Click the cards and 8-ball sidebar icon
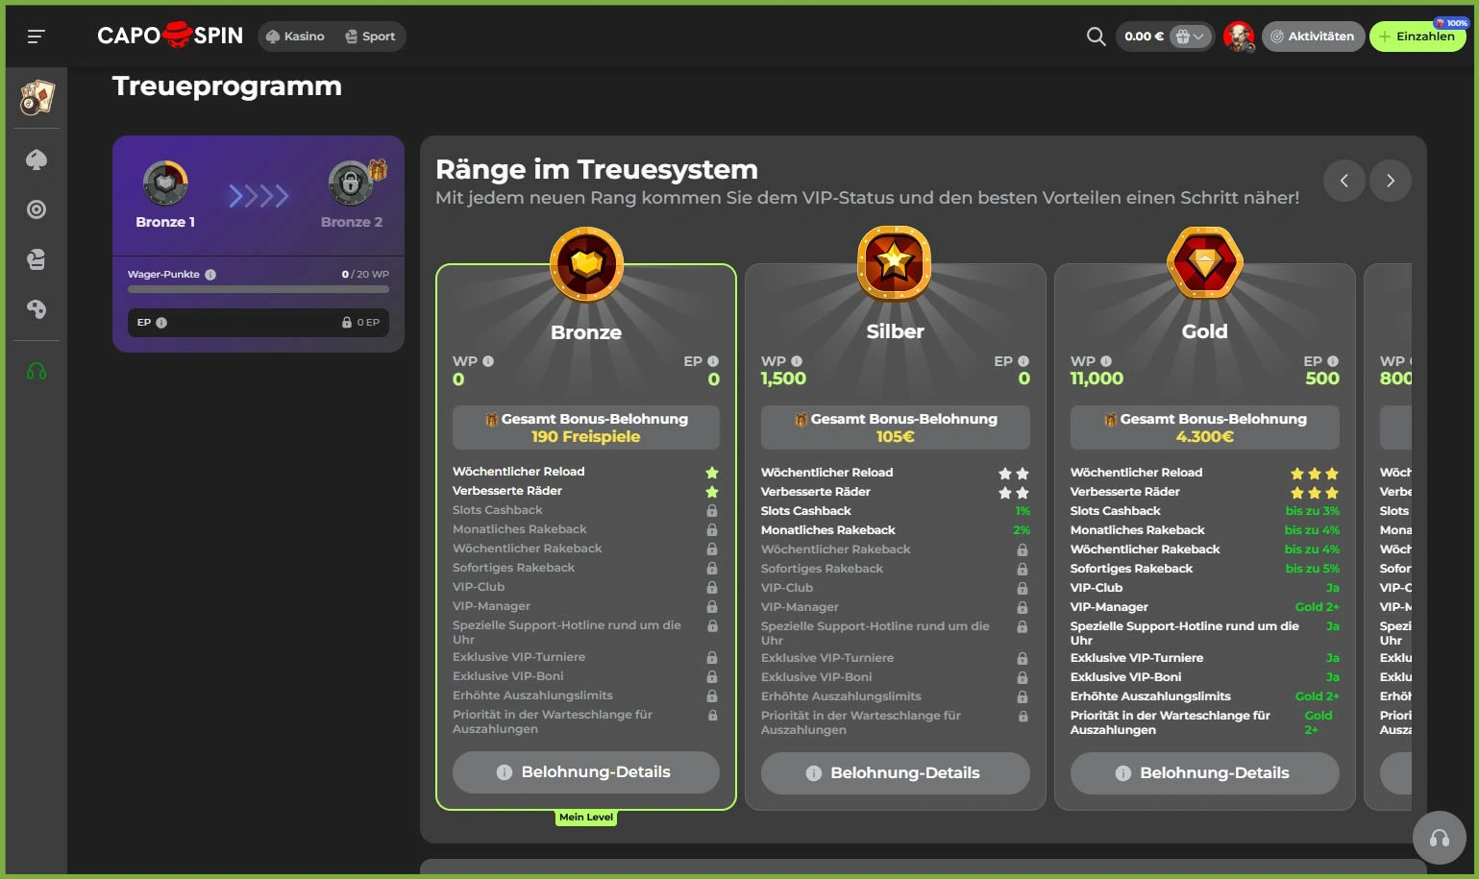 tap(37, 97)
